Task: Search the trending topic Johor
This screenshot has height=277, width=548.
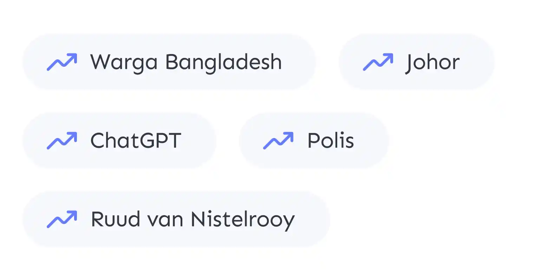Action: (x=417, y=62)
